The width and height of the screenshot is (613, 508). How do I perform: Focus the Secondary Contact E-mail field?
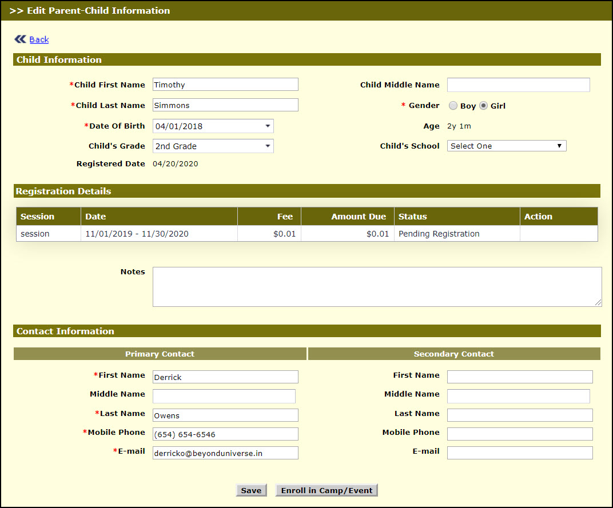point(519,453)
